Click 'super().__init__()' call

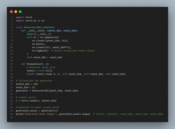pos(39,34)
